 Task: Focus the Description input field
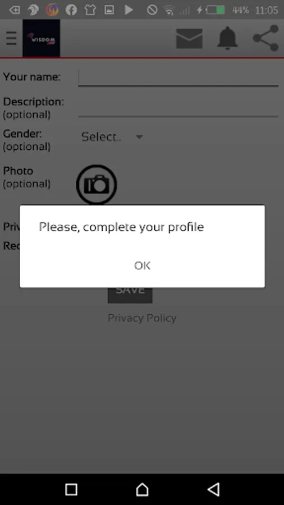coord(178,107)
